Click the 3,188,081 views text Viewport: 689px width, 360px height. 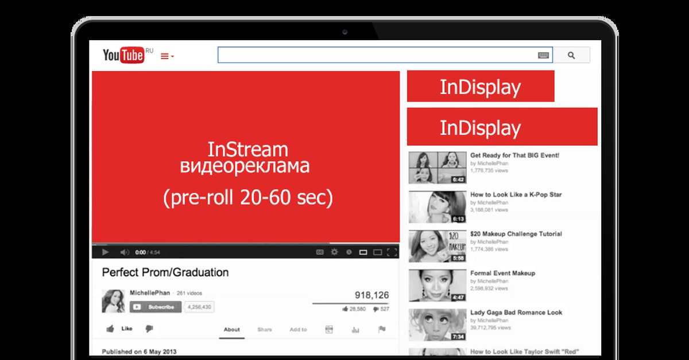(489, 210)
